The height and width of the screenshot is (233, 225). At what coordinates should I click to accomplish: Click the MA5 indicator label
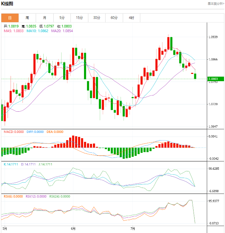click(14, 31)
